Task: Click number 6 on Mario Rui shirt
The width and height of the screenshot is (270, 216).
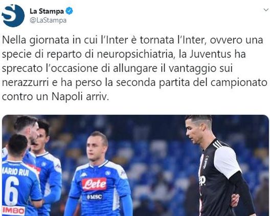Action: tap(12, 191)
